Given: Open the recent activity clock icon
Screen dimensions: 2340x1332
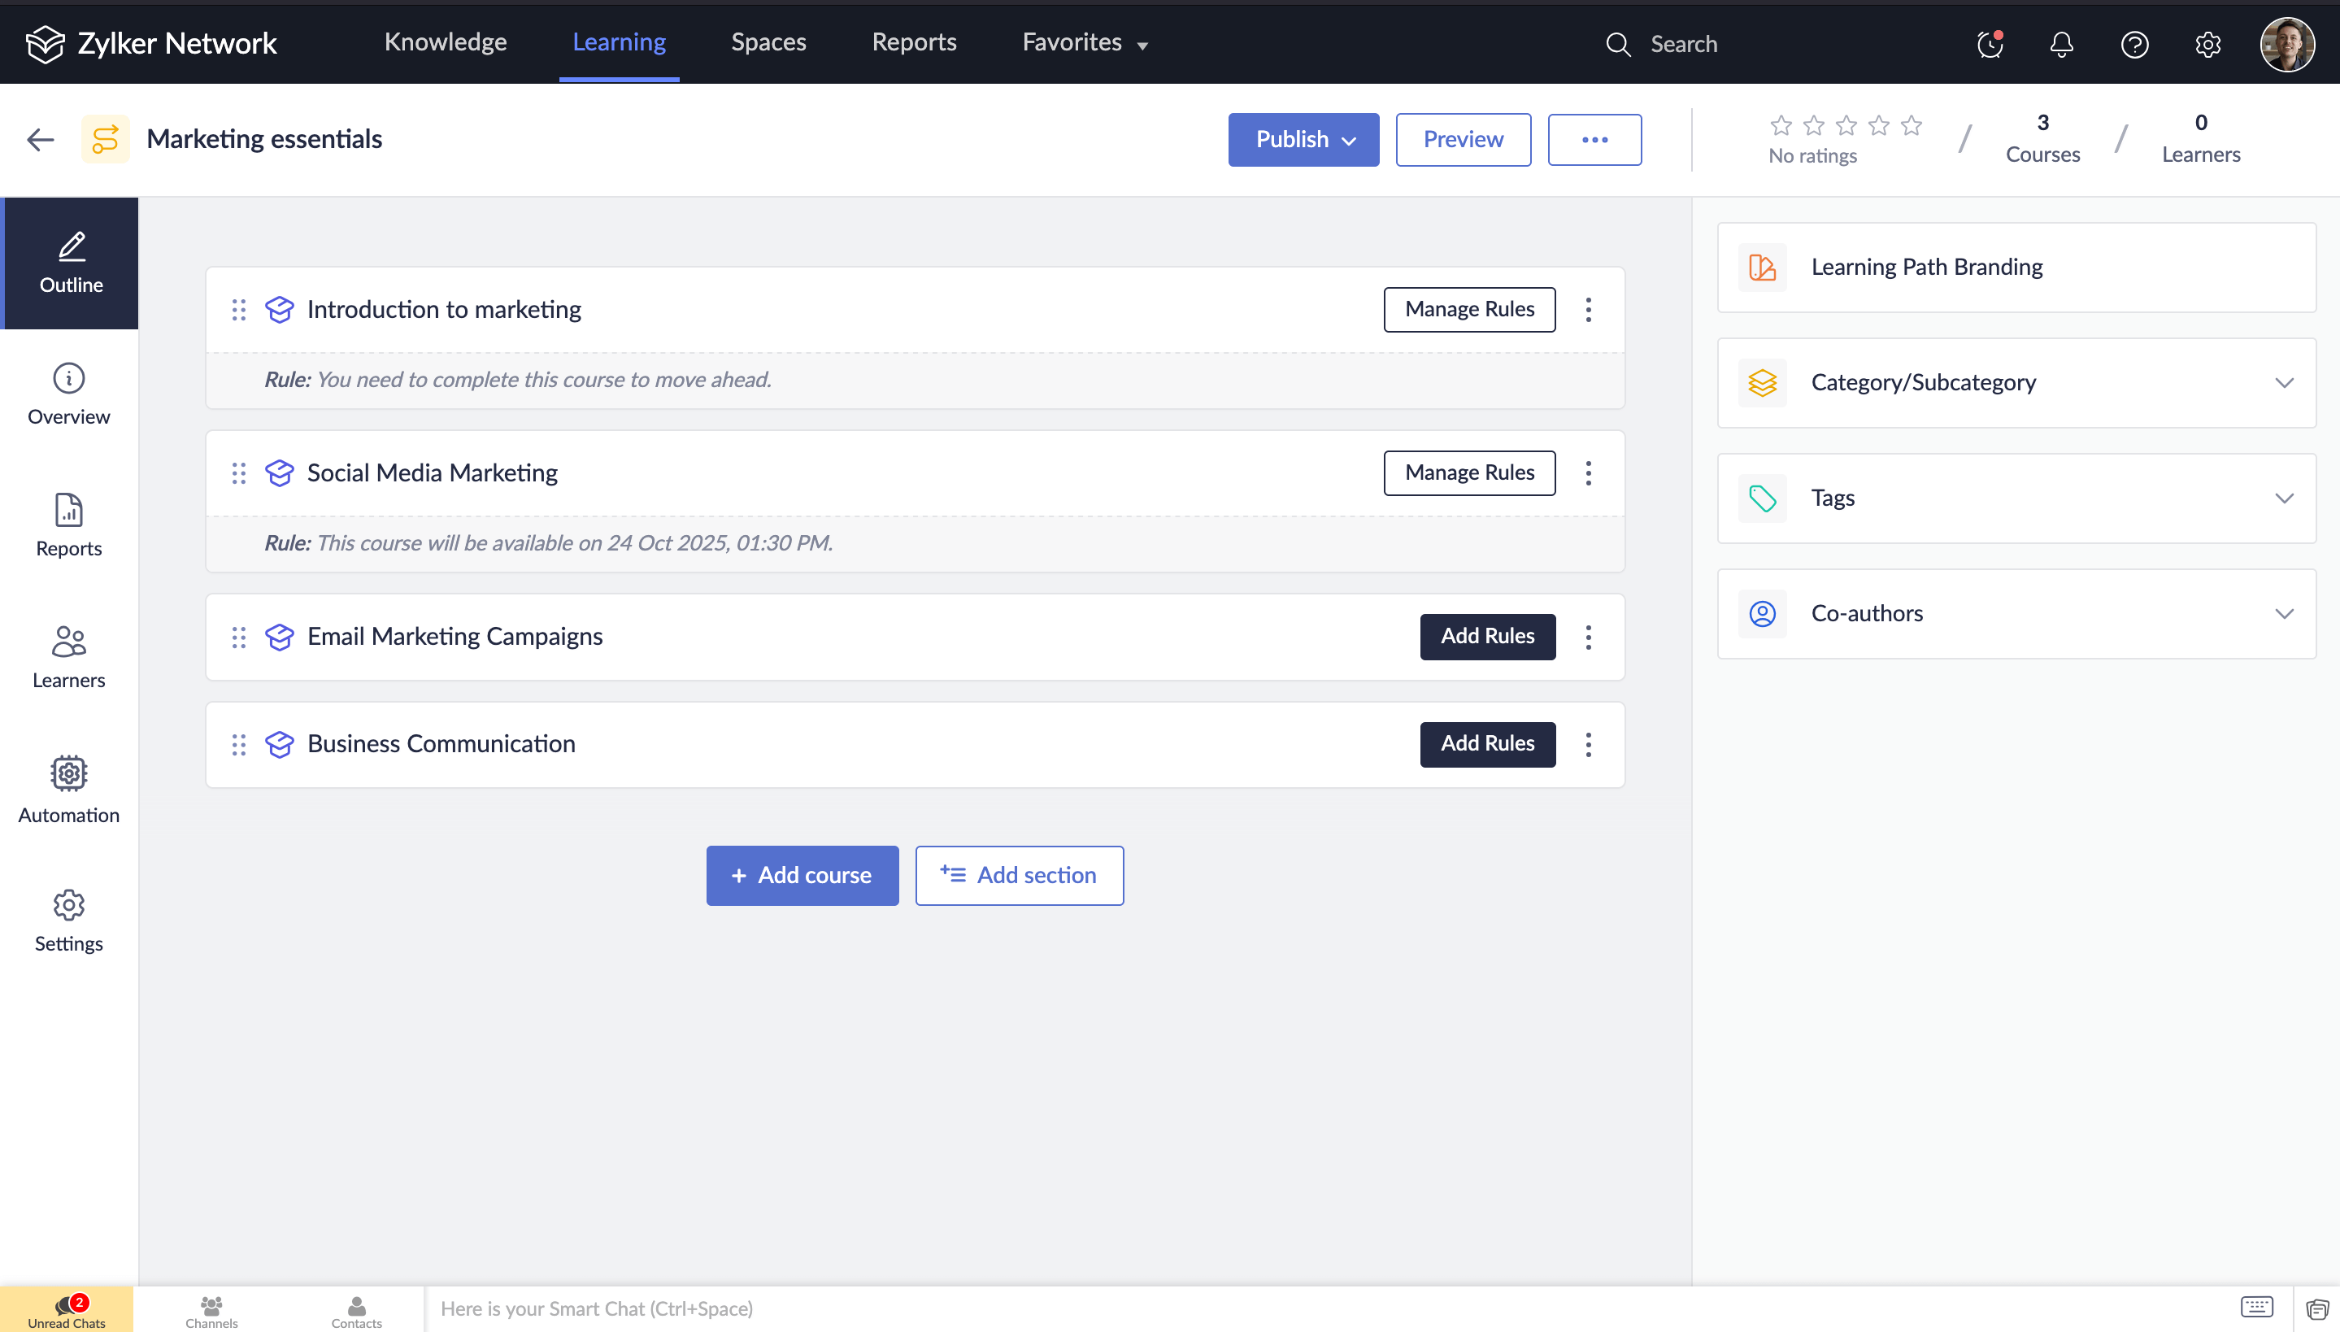Looking at the screenshot, I should (1989, 44).
